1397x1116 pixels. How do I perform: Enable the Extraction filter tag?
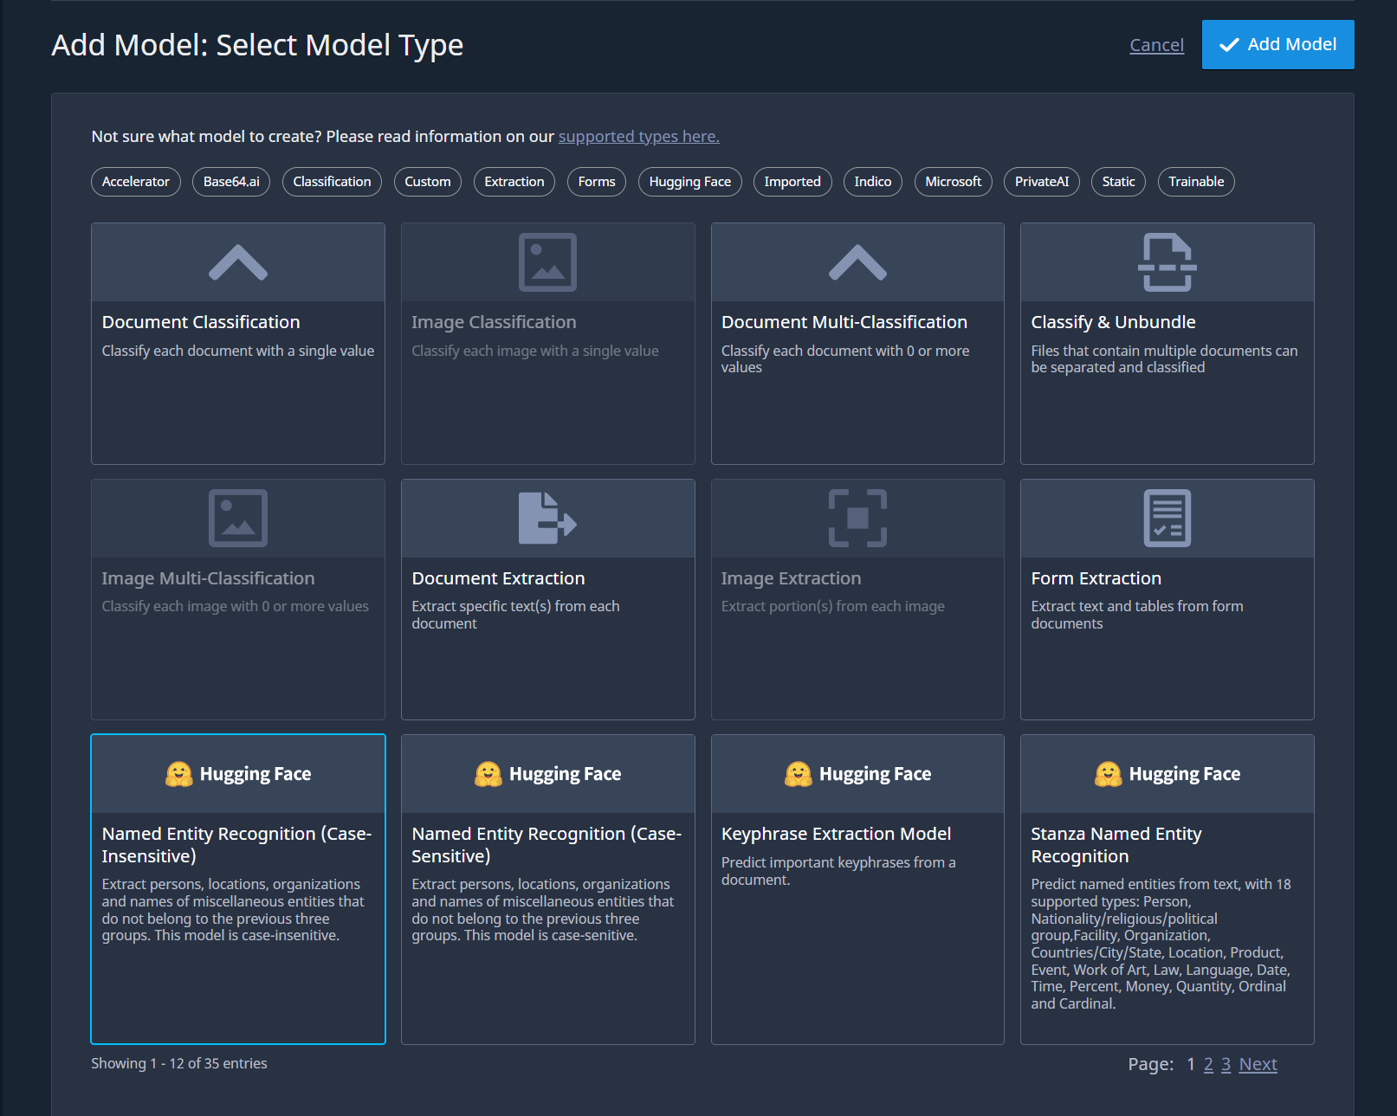[514, 182]
